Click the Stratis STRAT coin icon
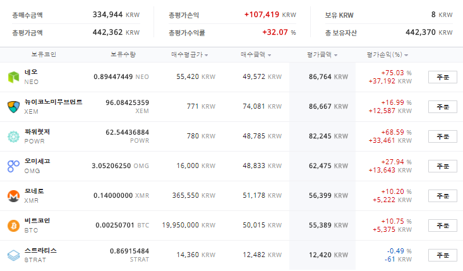Viewport: 463px width, 271px height. click(13, 255)
